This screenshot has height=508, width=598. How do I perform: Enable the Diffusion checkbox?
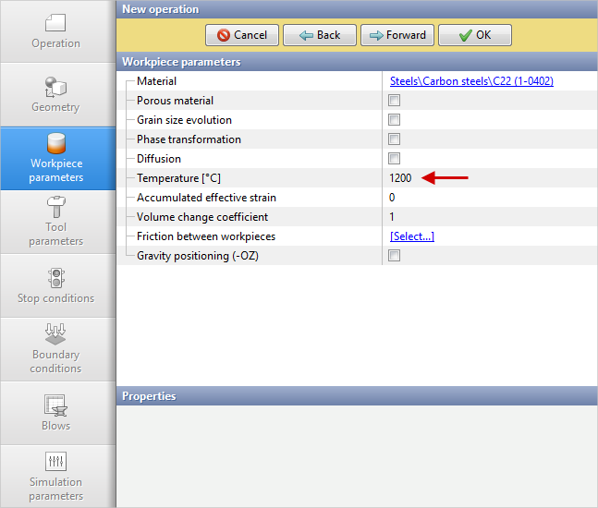click(395, 159)
